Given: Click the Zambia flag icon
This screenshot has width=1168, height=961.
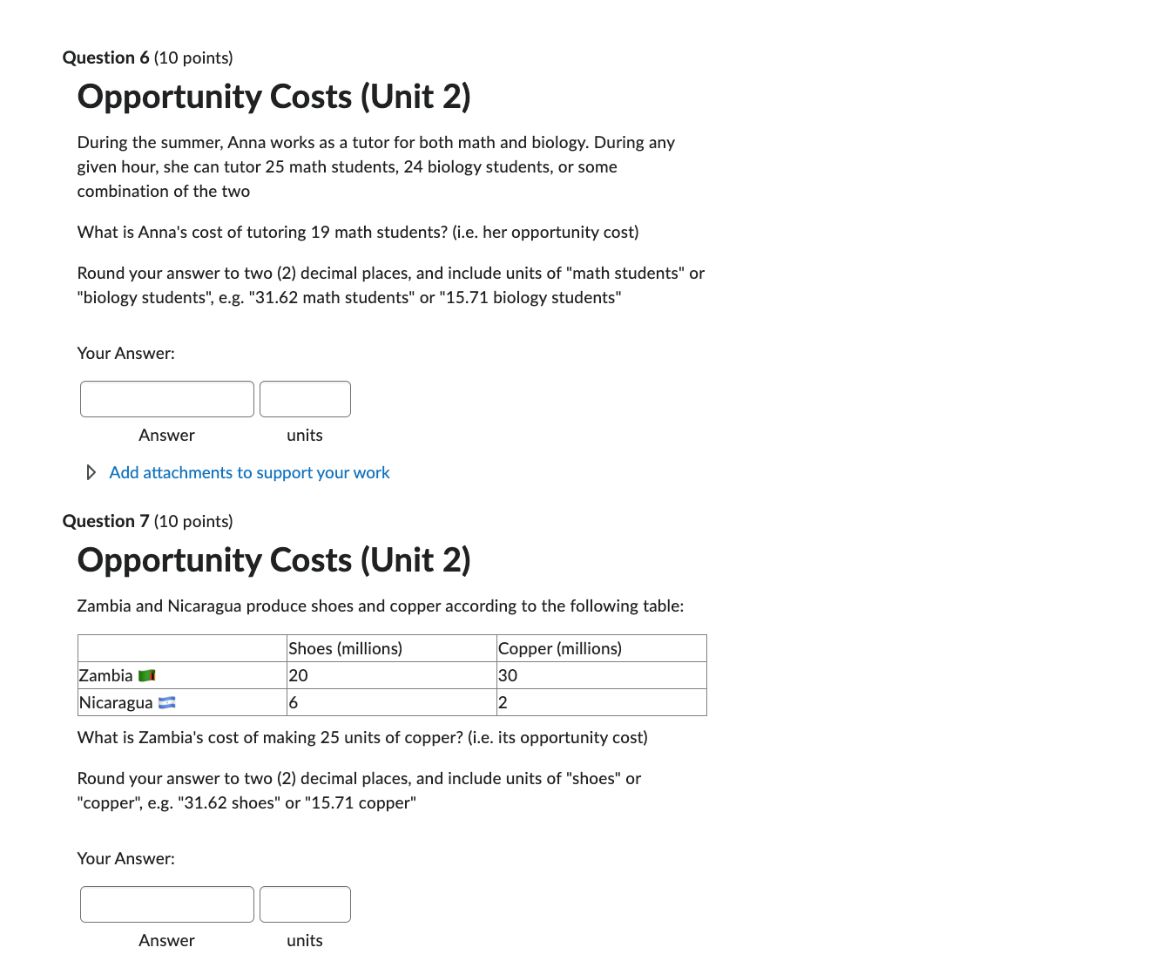Looking at the screenshot, I should click(146, 674).
